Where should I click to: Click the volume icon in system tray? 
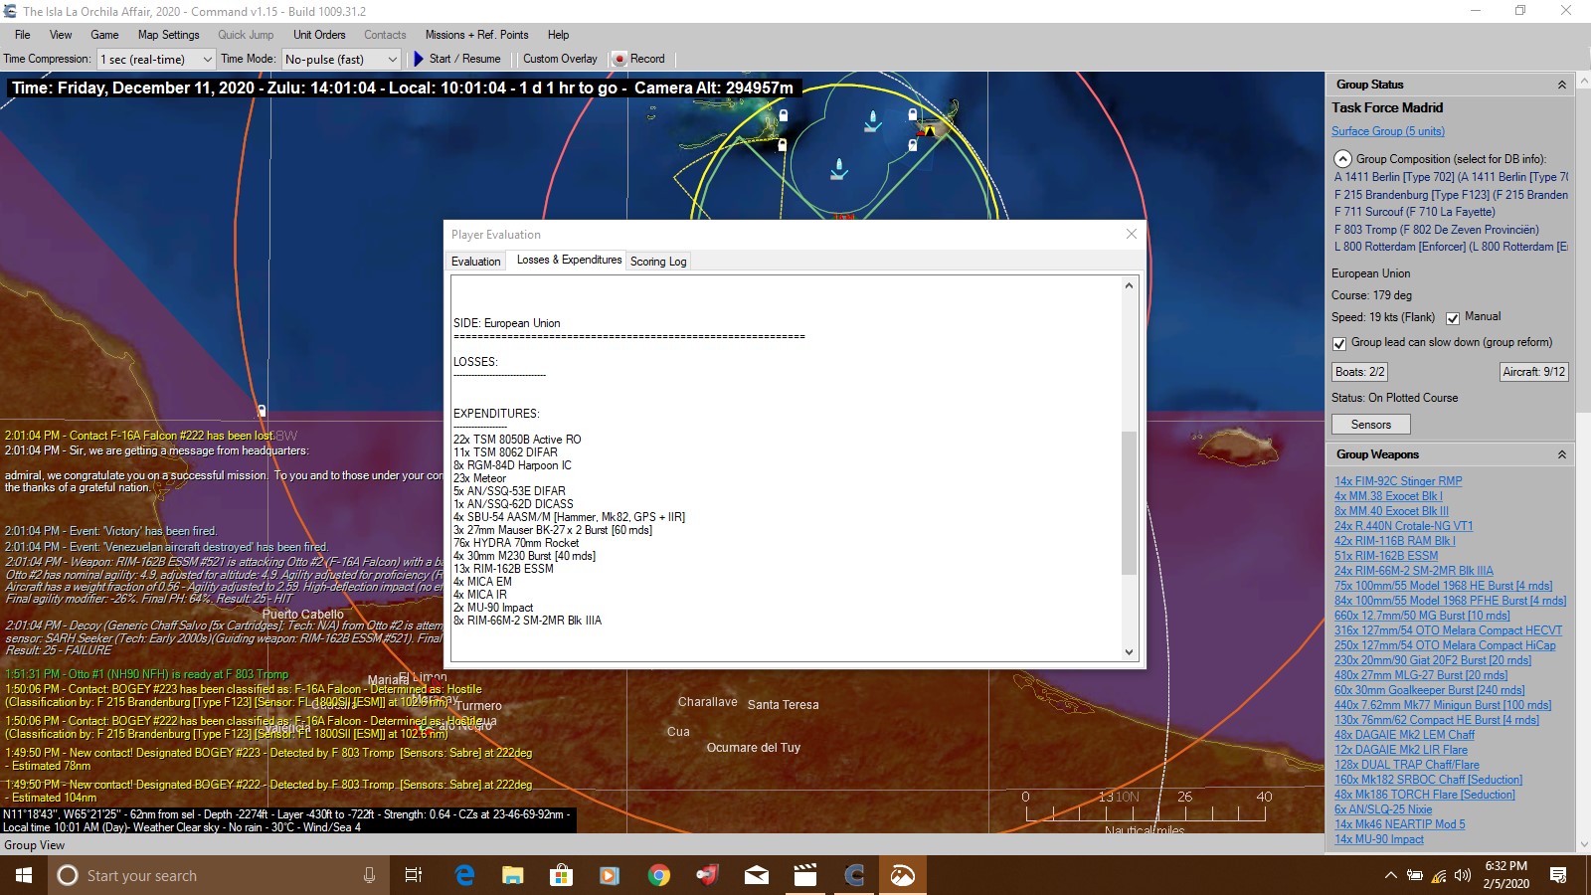tap(1463, 876)
